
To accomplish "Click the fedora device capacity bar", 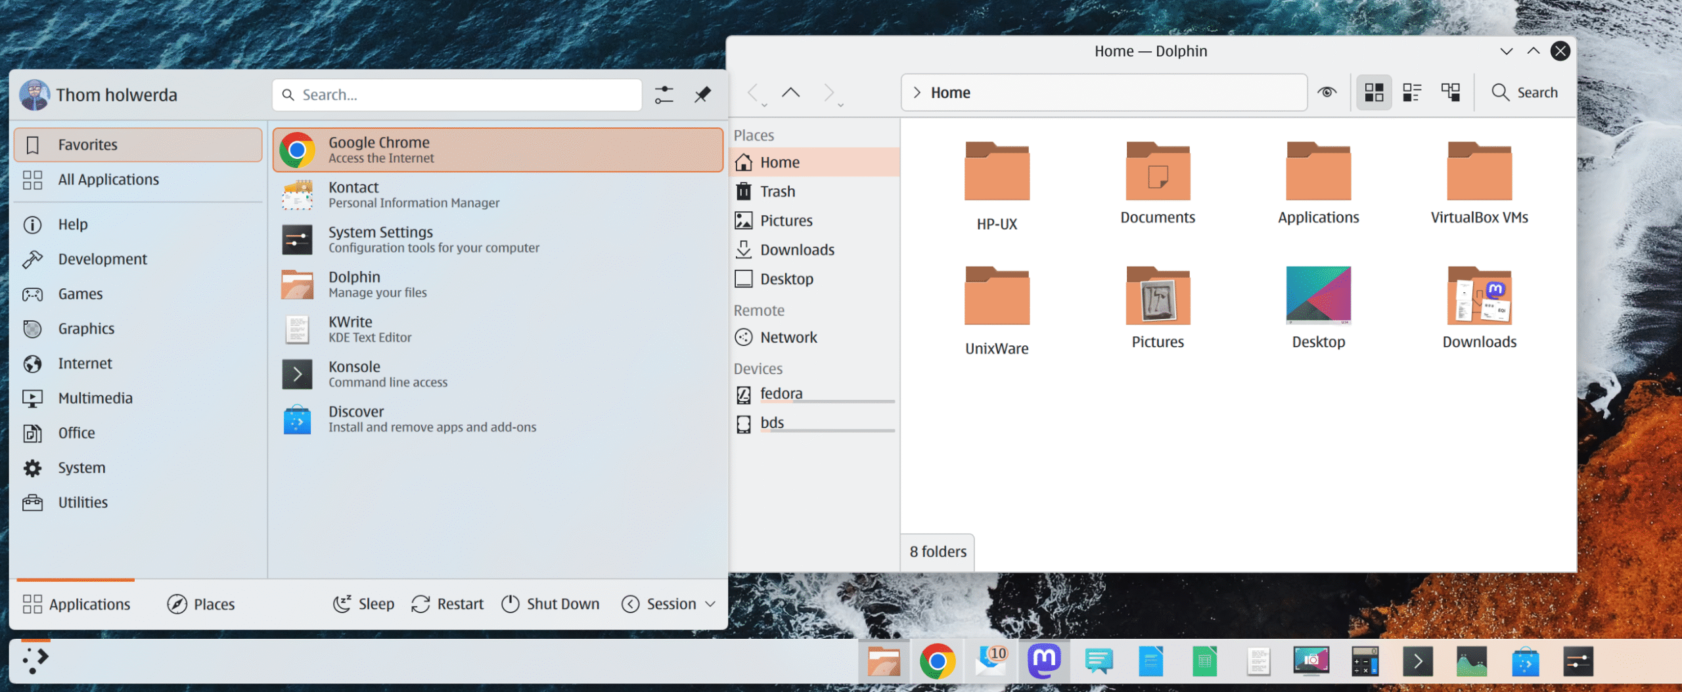I will click(x=827, y=401).
